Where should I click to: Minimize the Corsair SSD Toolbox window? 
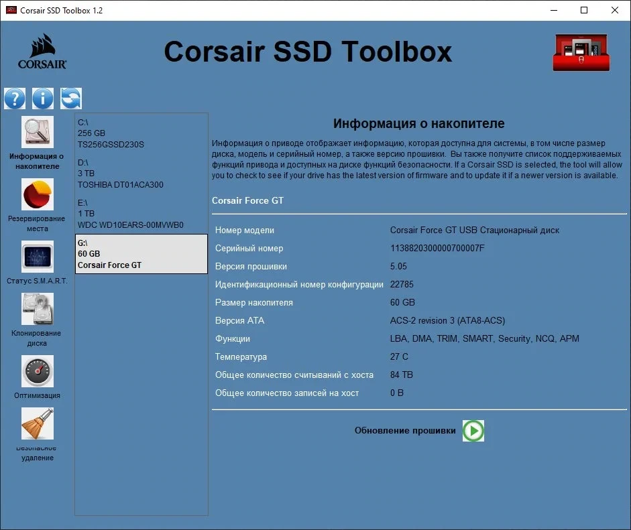[554, 10]
